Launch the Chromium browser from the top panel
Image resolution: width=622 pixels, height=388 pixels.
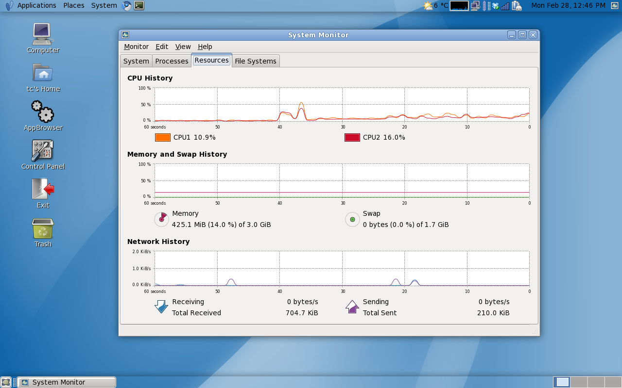[127, 6]
